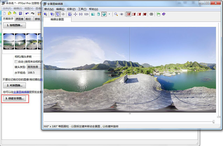The width and height of the screenshot is (223, 146).
Task: Click the eye preview icon in editor toolbar
Action: (x=122, y=14)
